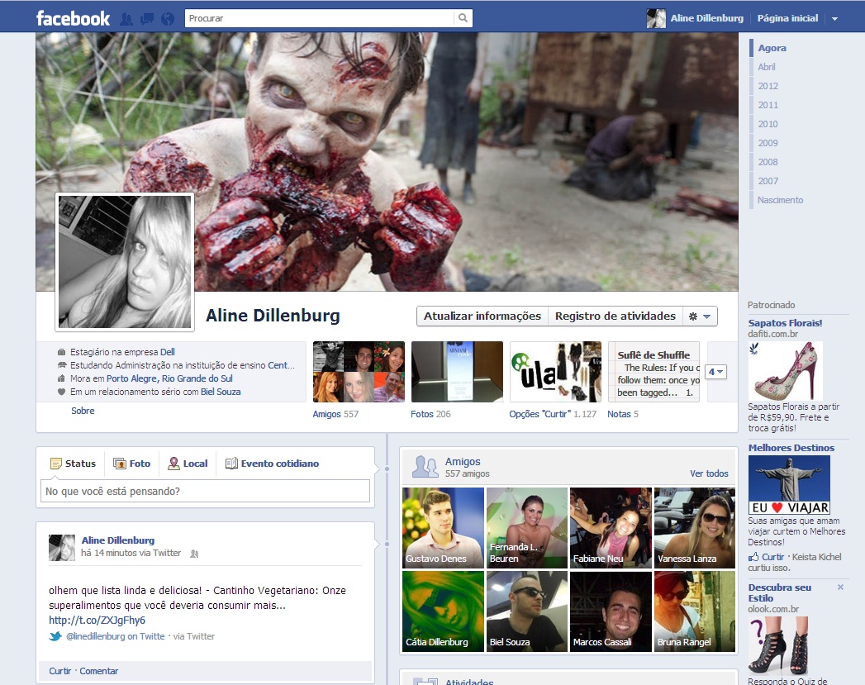Click post audience friends icon beside 14 minutos
865x685 pixels.
pyautogui.click(x=194, y=553)
